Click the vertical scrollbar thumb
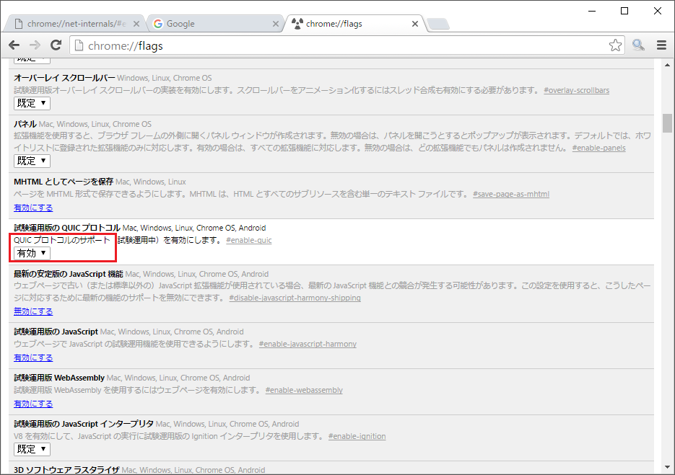This screenshot has width=675, height=475. pos(668,123)
